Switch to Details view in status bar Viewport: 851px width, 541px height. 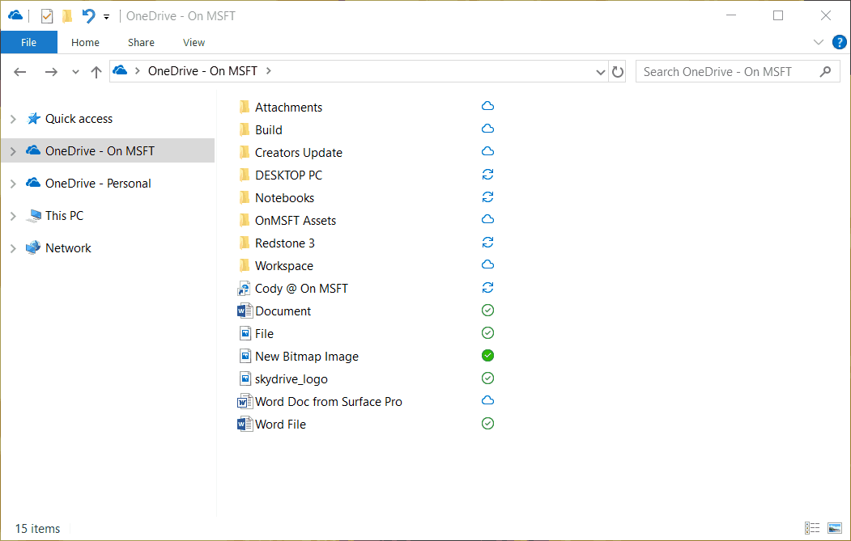click(x=812, y=528)
